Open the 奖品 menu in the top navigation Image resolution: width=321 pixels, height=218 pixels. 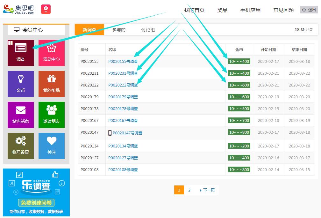pyautogui.click(x=222, y=10)
